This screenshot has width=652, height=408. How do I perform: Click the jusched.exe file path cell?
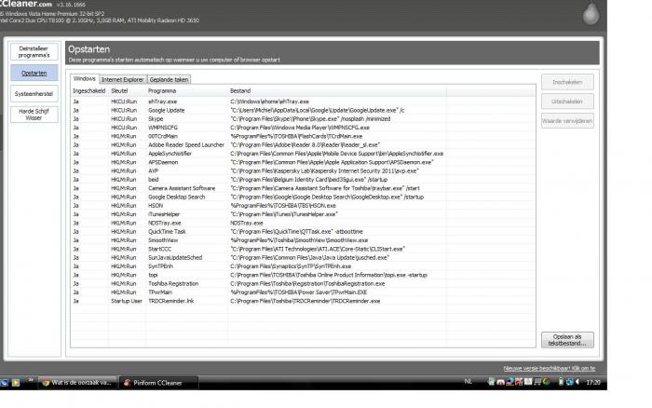[x=310, y=258]
